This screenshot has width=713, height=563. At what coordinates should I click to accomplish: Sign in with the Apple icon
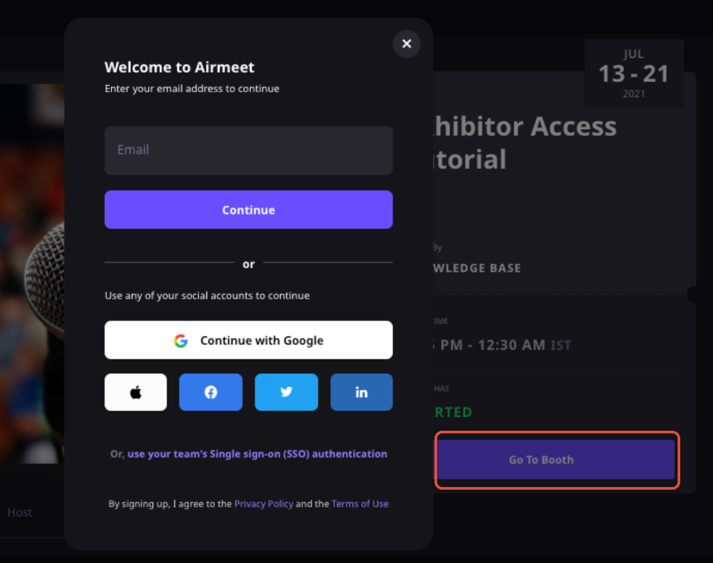[x=136, y=392]
